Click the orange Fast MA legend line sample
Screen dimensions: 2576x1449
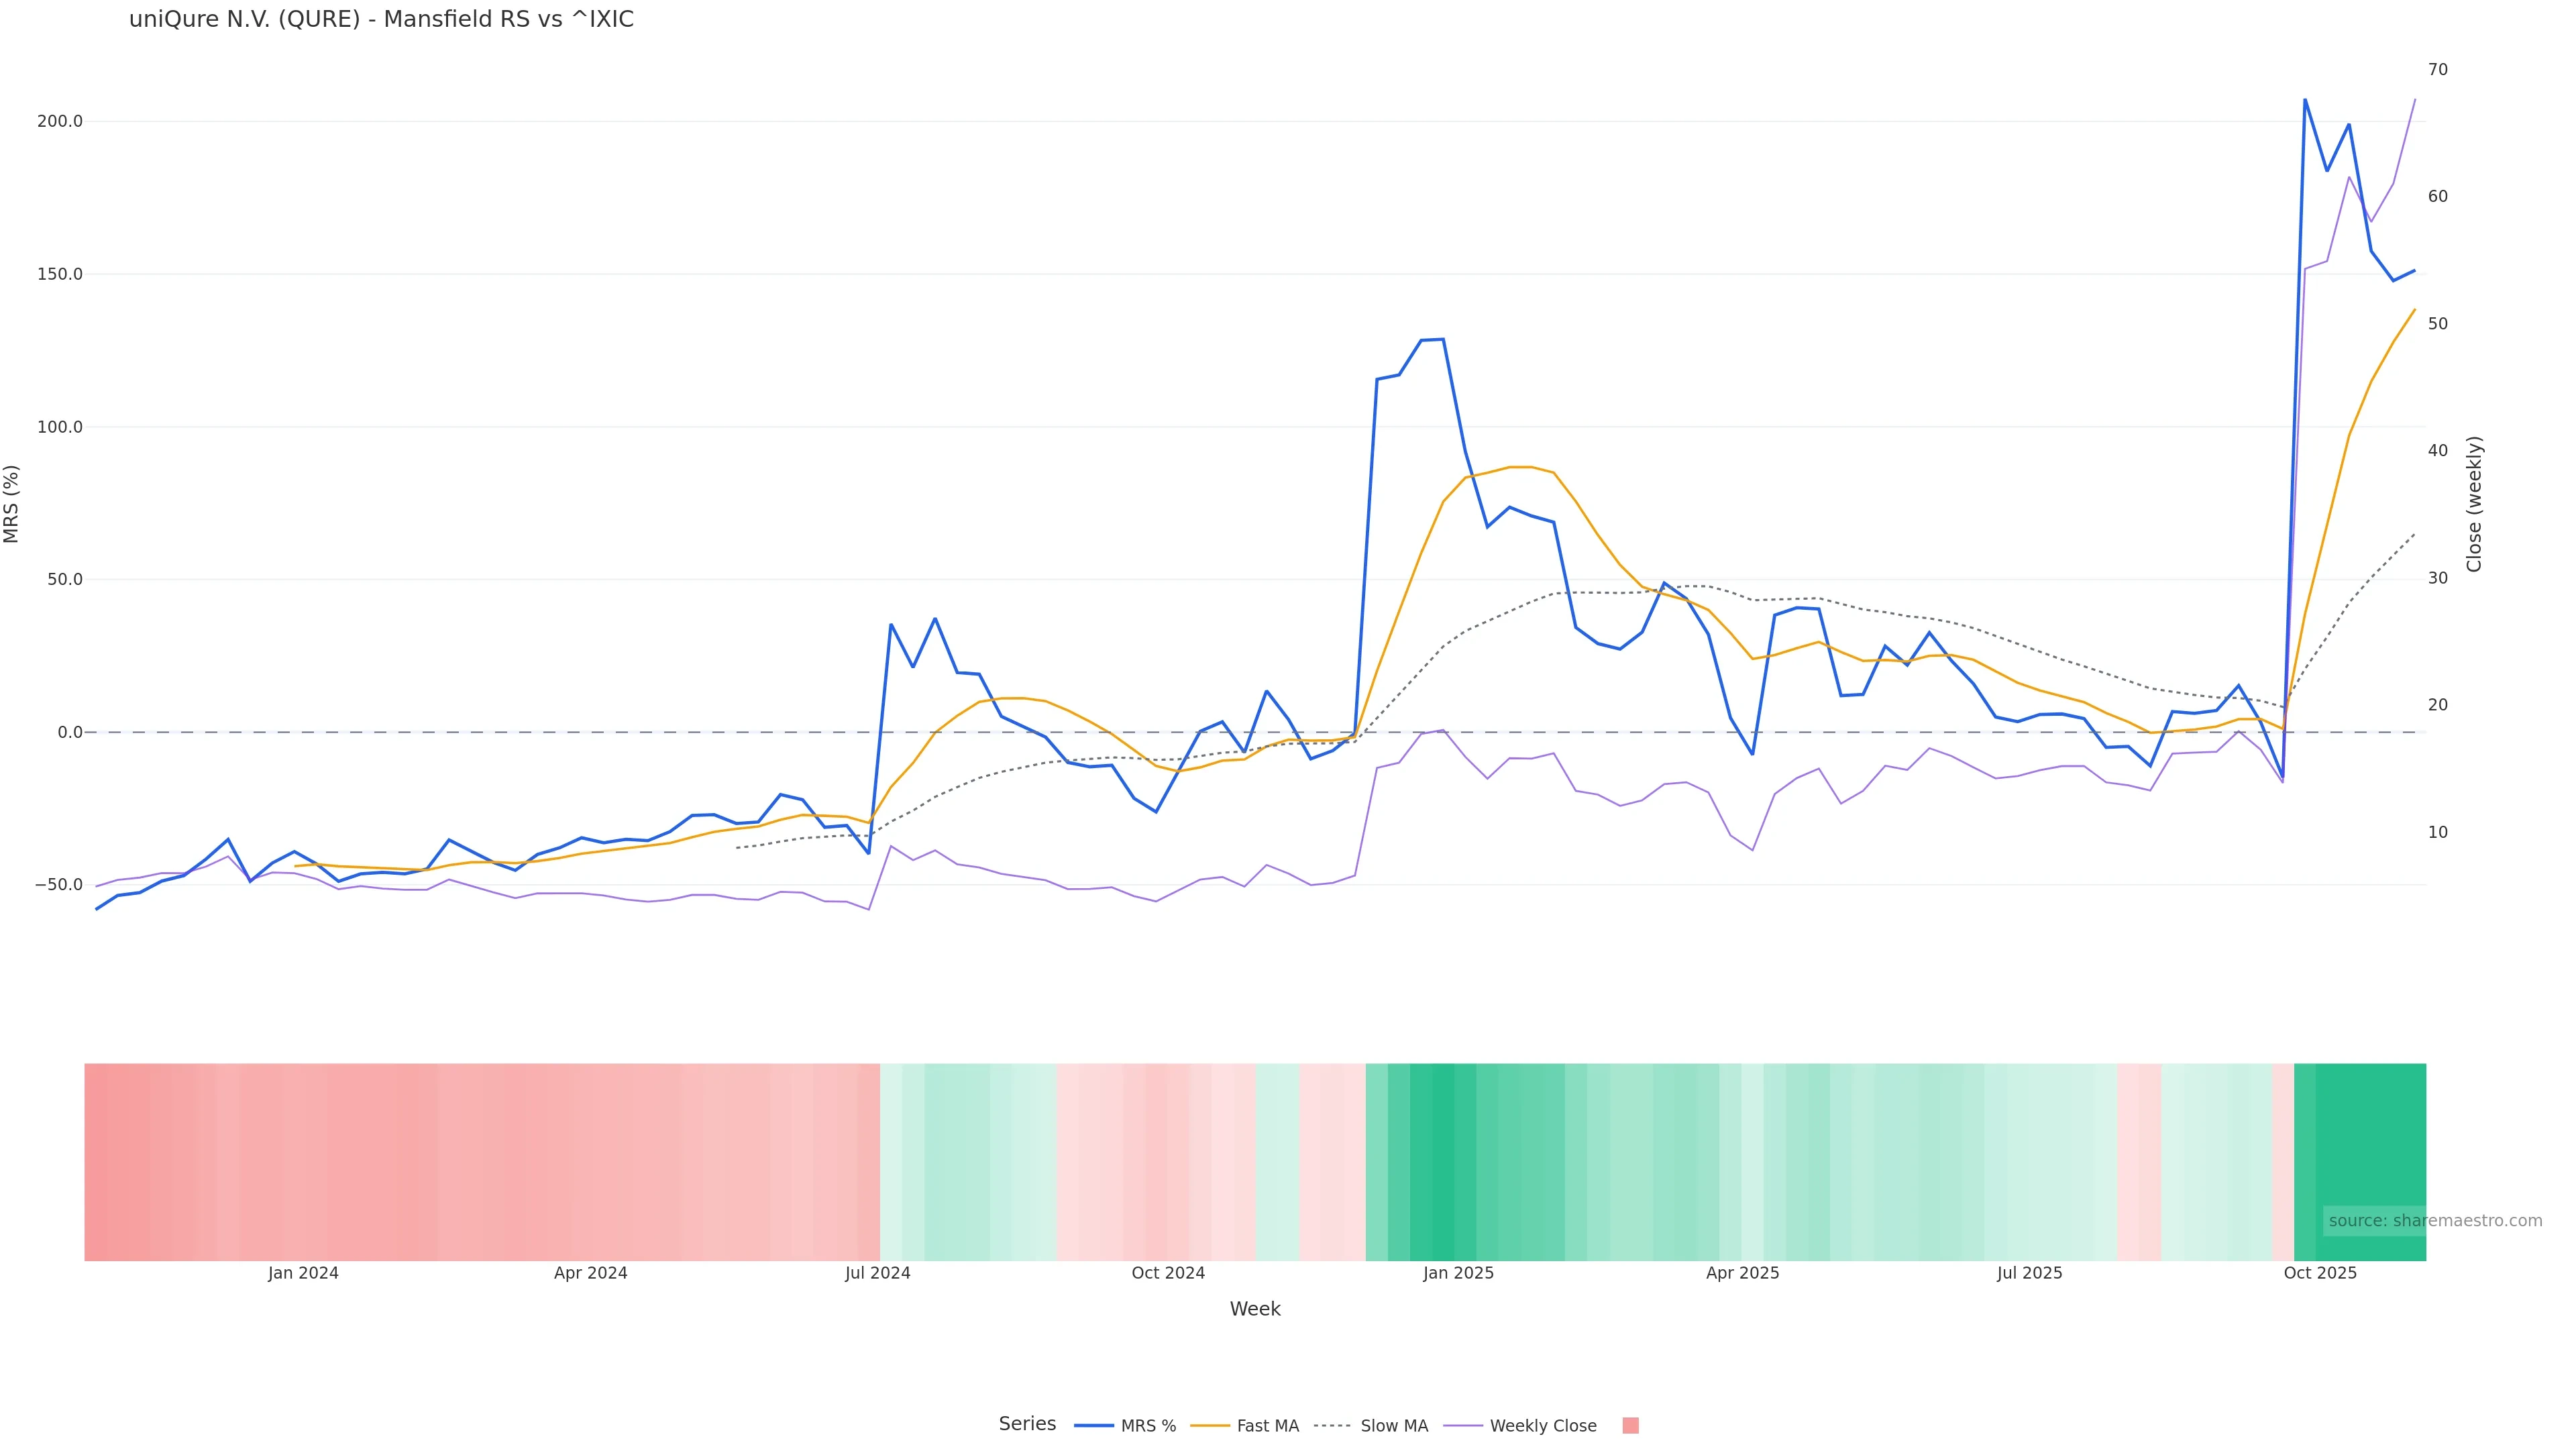coord(1210,1426)
